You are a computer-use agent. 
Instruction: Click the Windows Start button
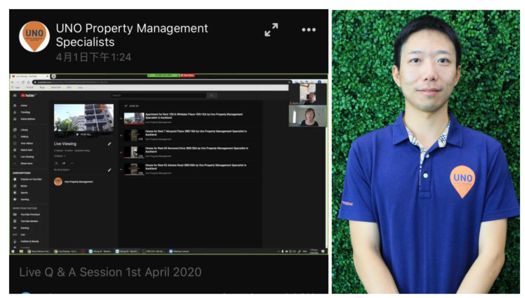(x=13, y=251)
